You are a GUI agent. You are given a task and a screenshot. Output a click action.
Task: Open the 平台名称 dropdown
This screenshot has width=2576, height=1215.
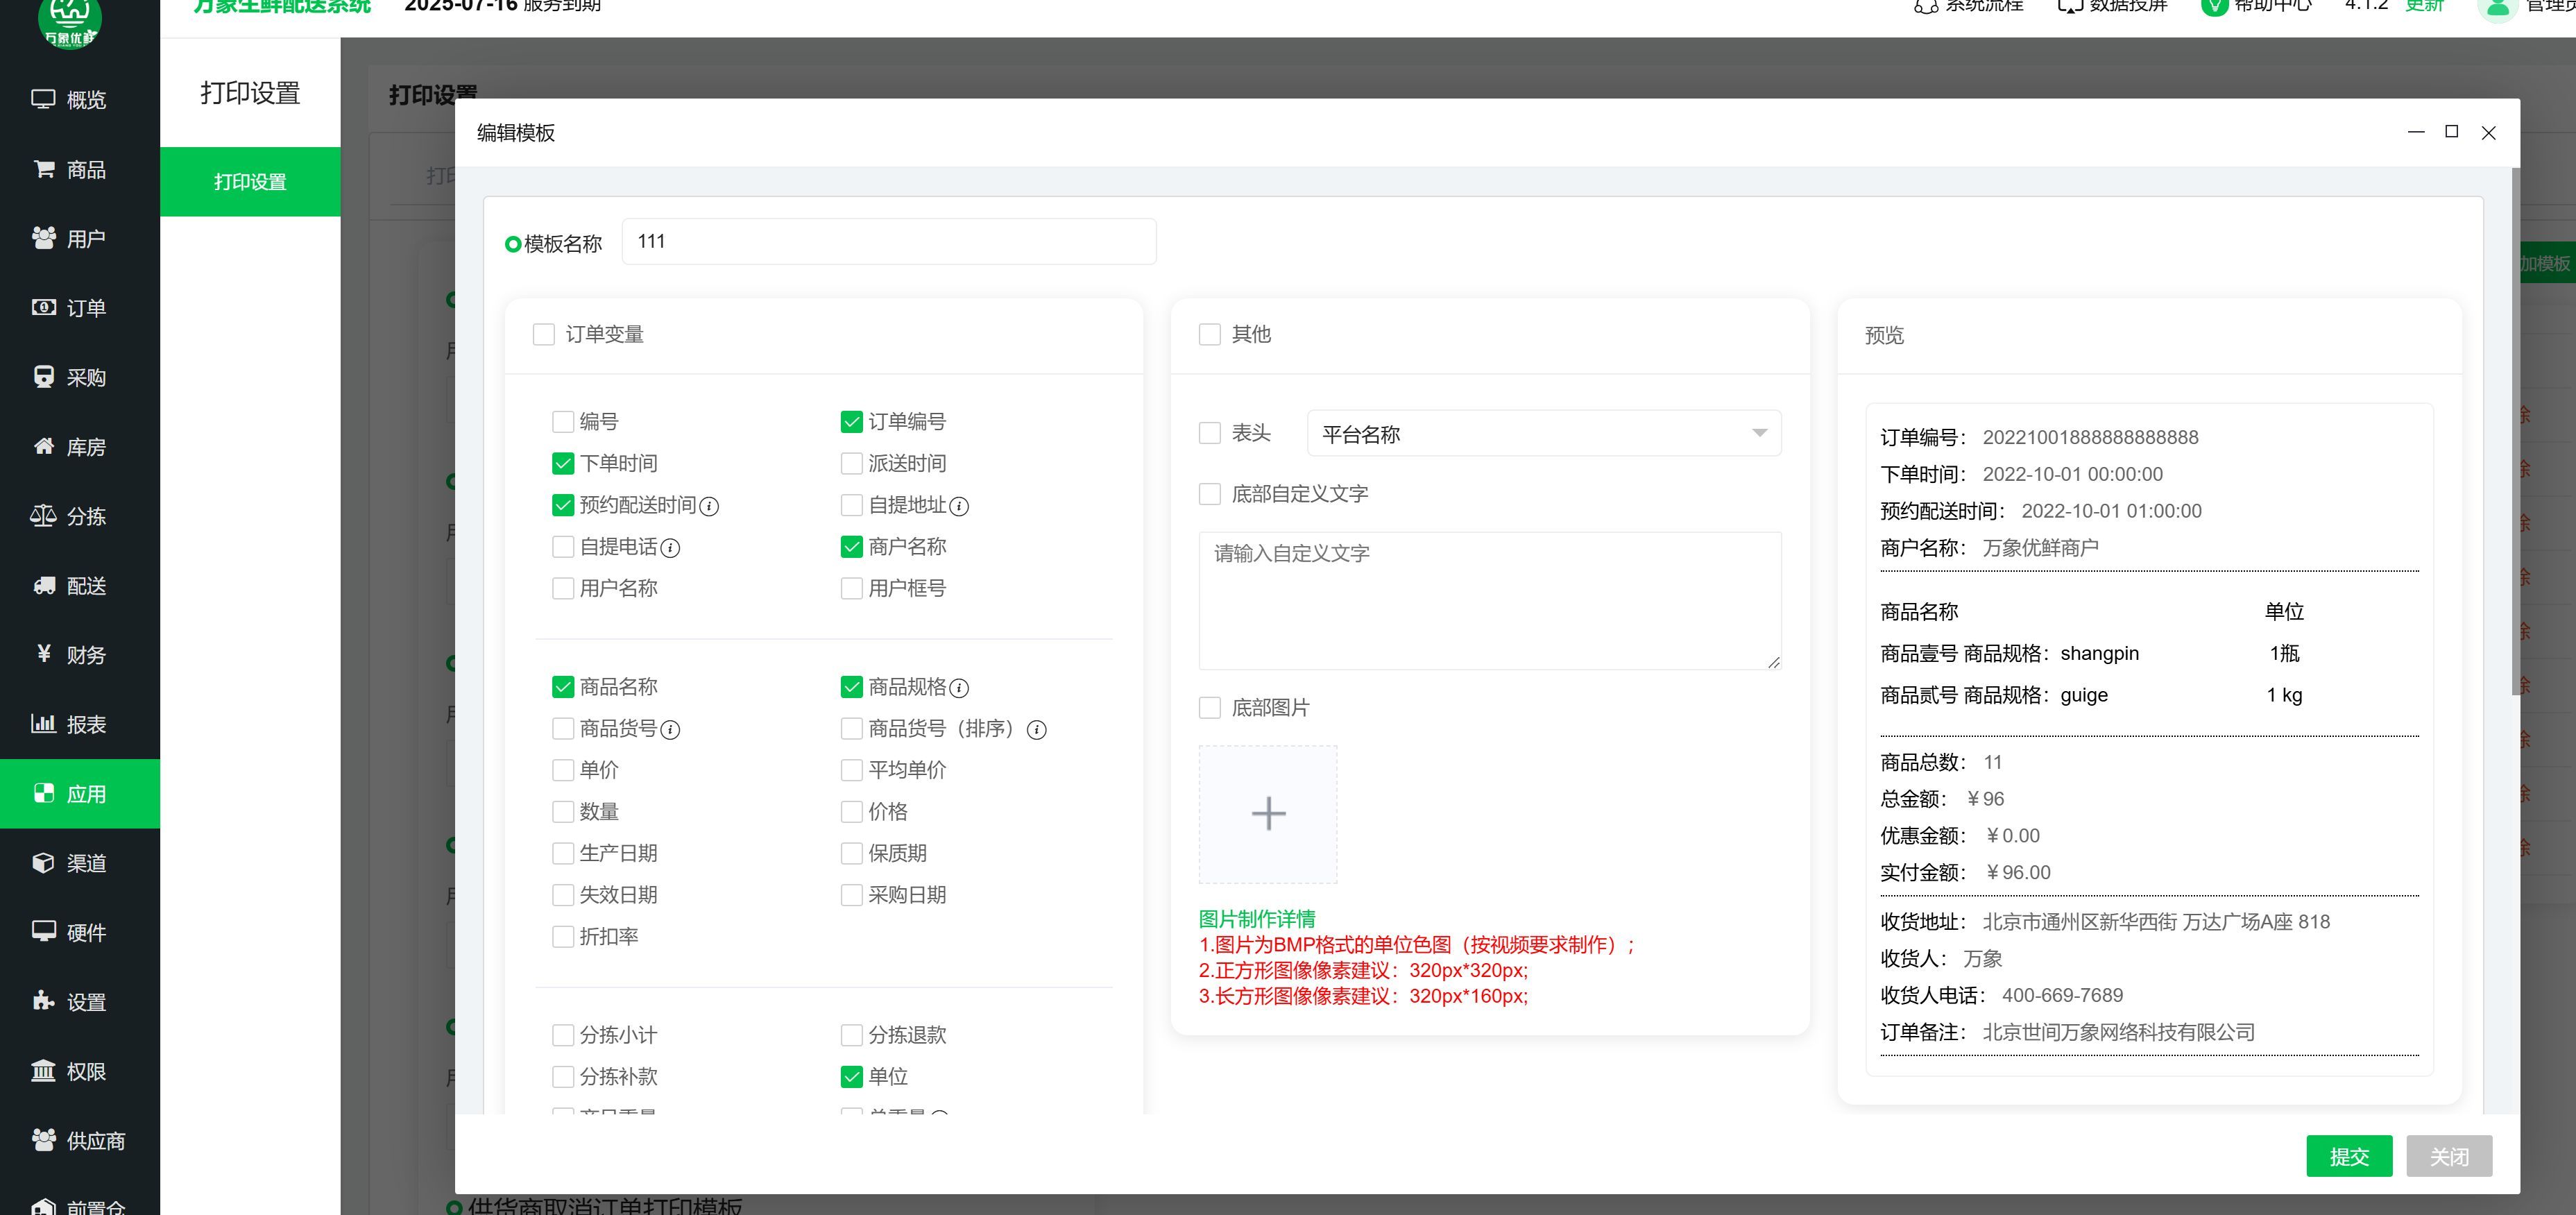1543,434
